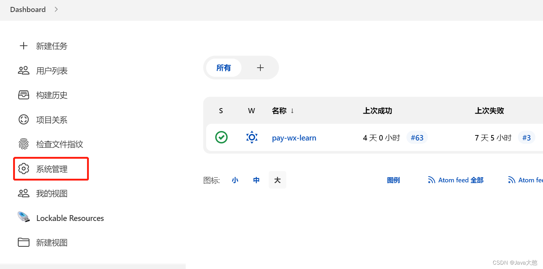Click the folder icon beside 新建视图
The height and width of the screenshot is (269, 543).
[24, 242]
